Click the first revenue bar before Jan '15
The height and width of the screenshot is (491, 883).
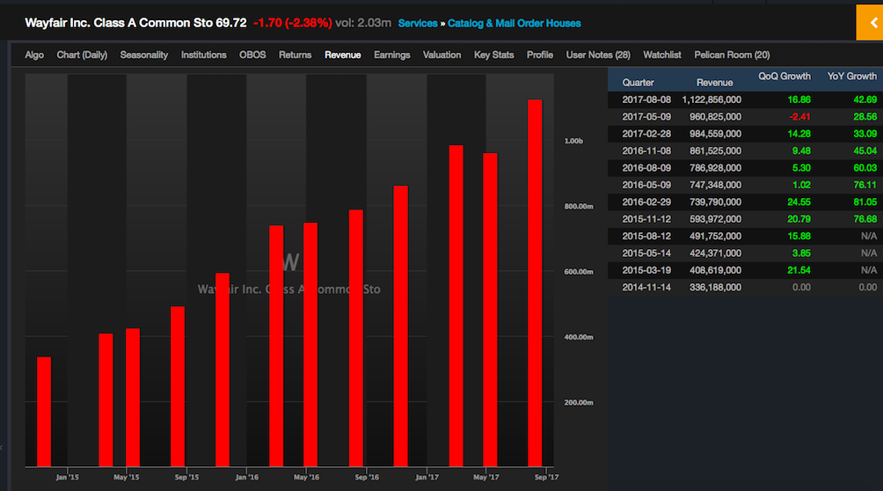44,412
